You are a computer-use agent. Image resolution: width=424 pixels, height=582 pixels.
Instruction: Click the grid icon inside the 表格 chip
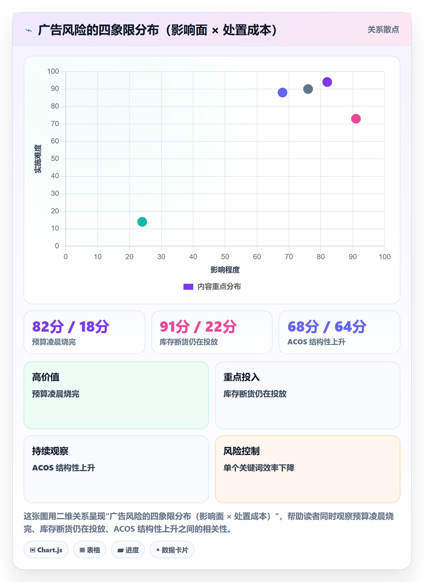point(82,550)
